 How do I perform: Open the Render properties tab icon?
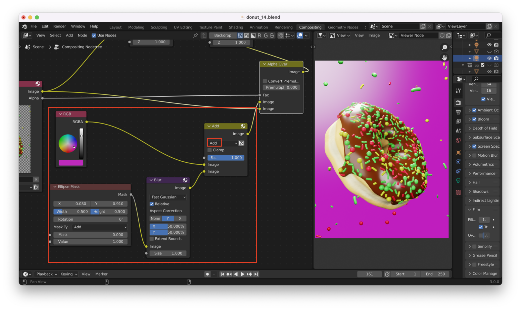(458, 102)
